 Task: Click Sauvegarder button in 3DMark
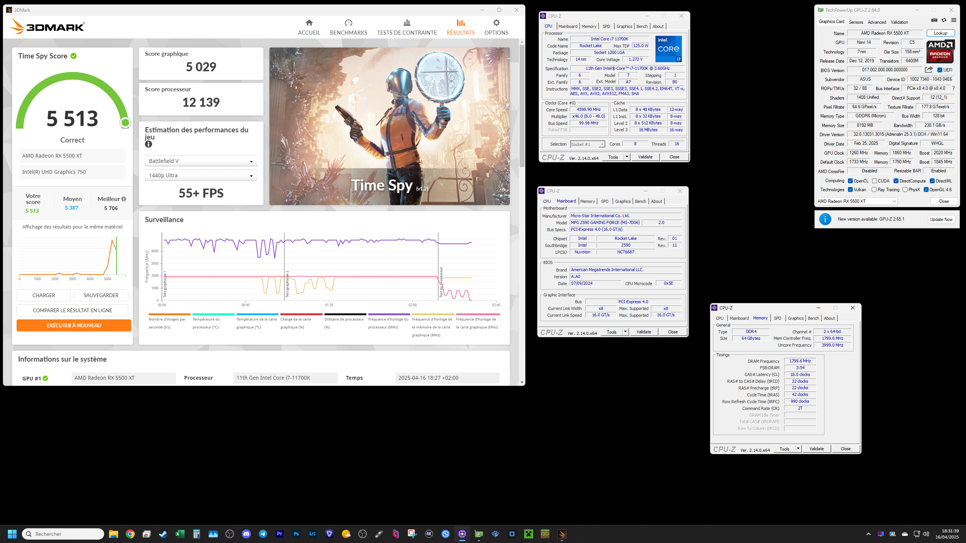101,295
